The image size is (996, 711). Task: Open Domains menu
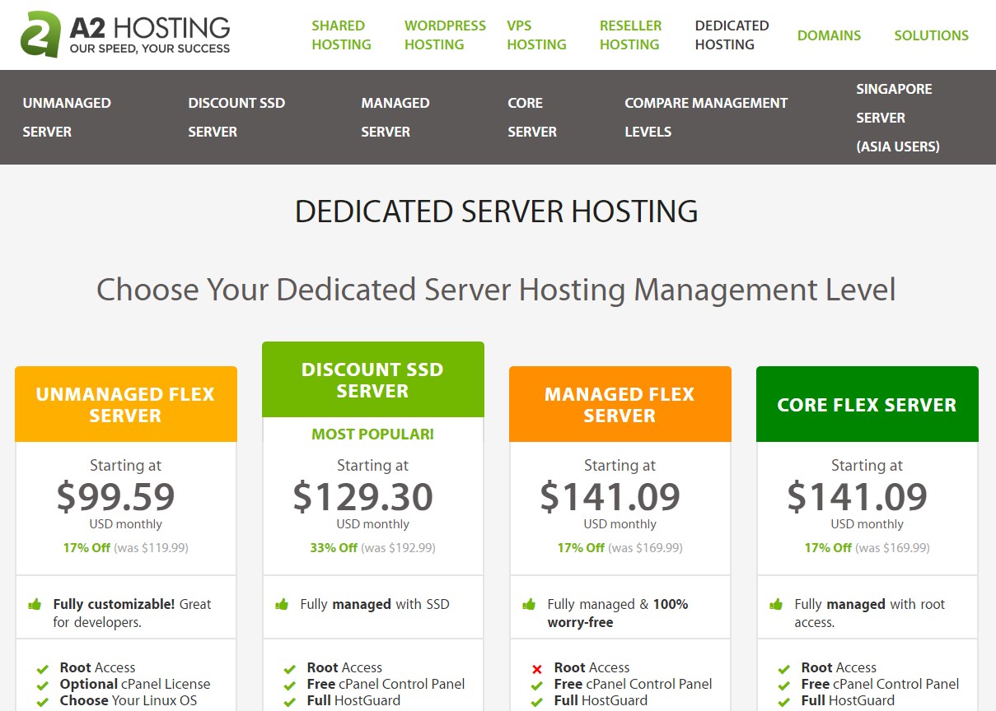tap(829, 35)
